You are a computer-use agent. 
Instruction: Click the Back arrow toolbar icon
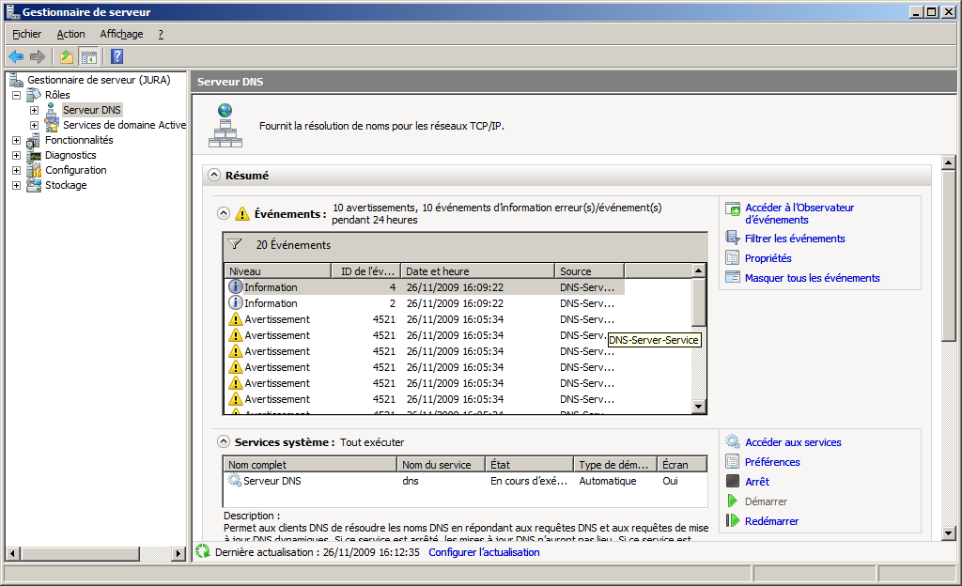click(16, 56)
